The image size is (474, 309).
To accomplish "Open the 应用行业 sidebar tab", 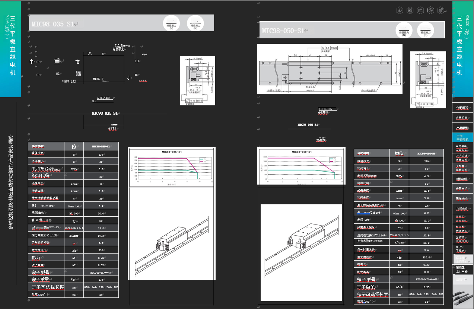I will click(x=462, y=118).
